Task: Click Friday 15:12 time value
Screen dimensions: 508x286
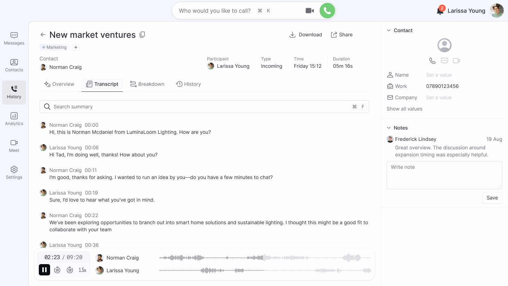Action: coord(308,66)
